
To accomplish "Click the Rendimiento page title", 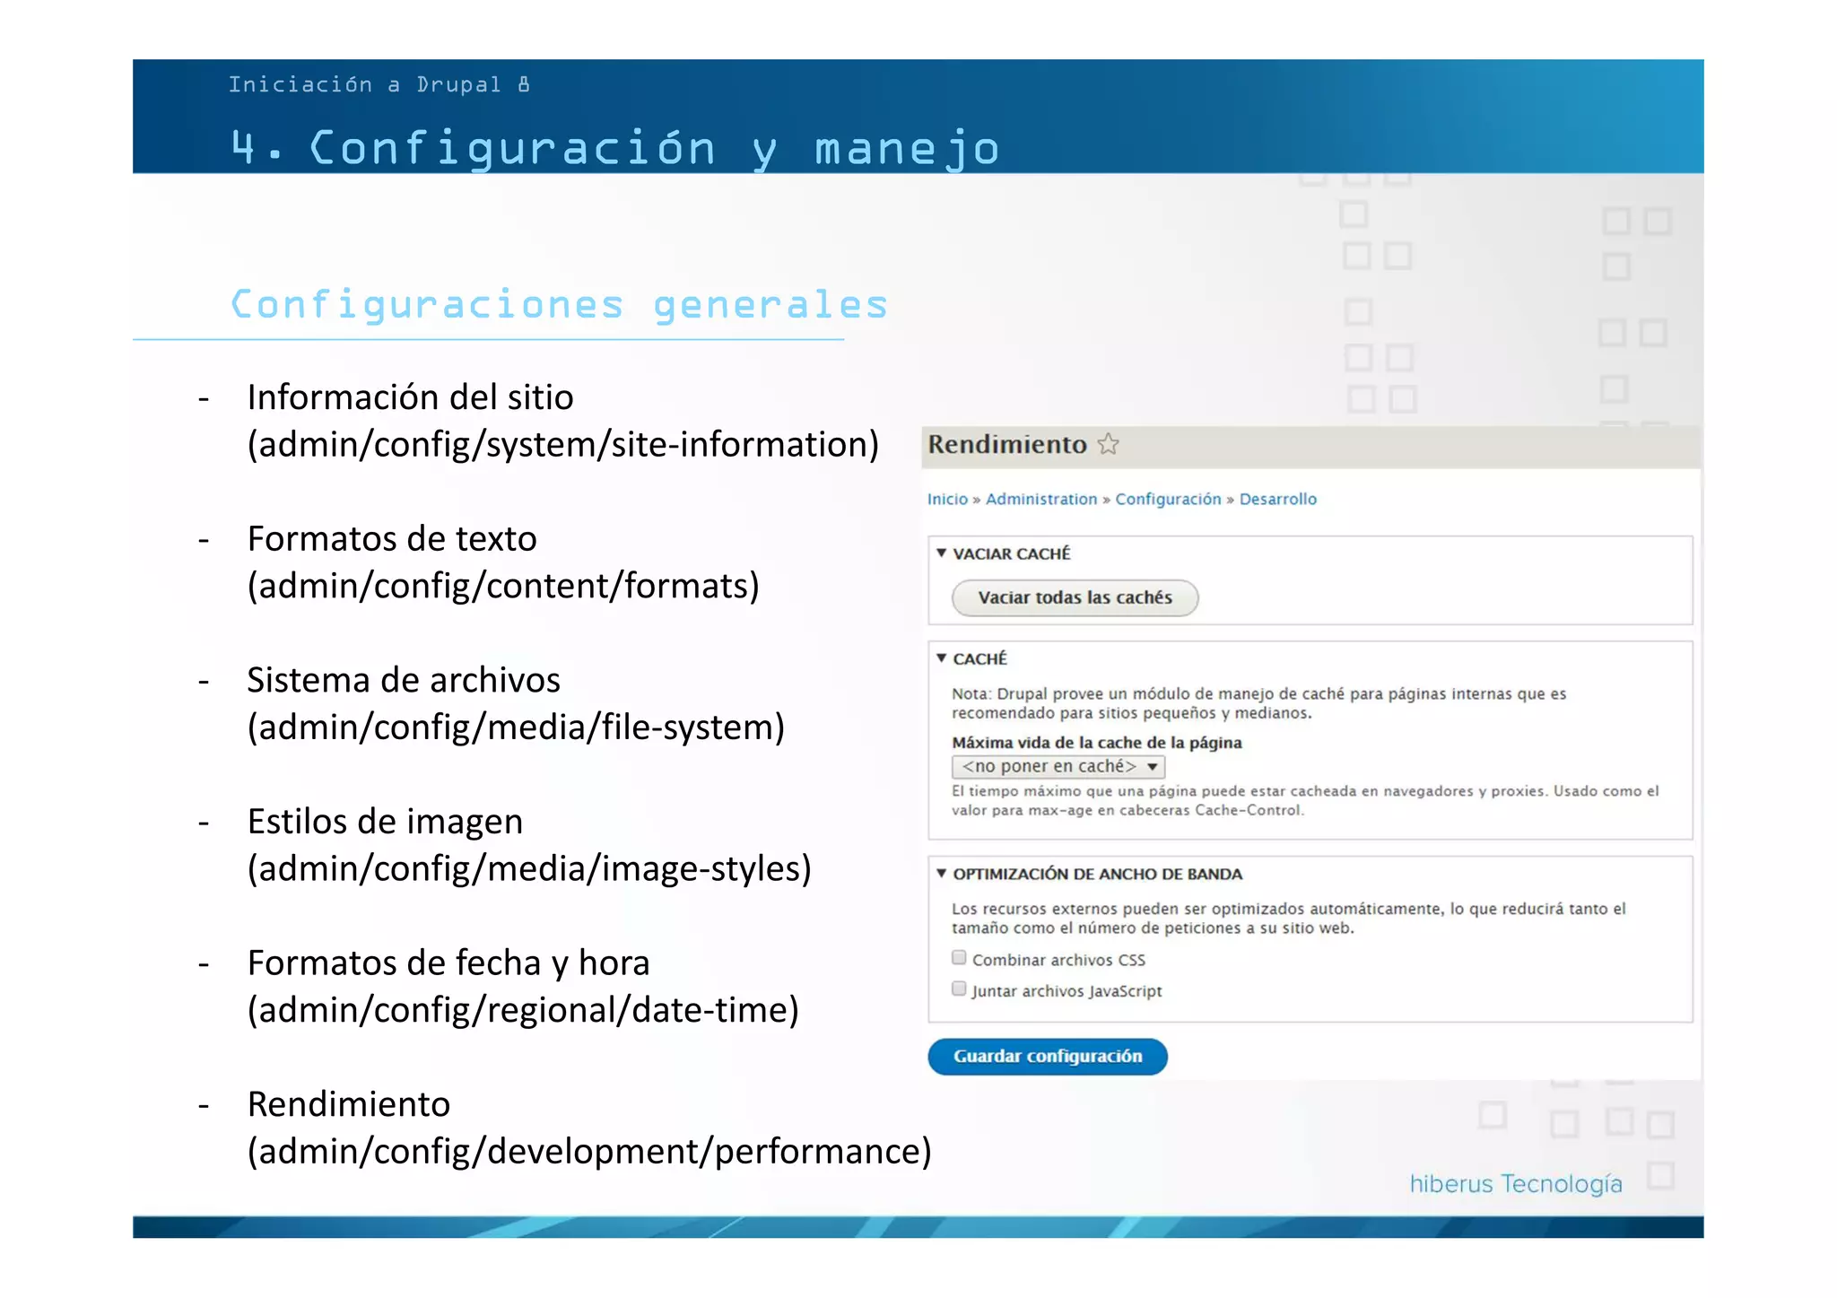I will coord(1006,444).
